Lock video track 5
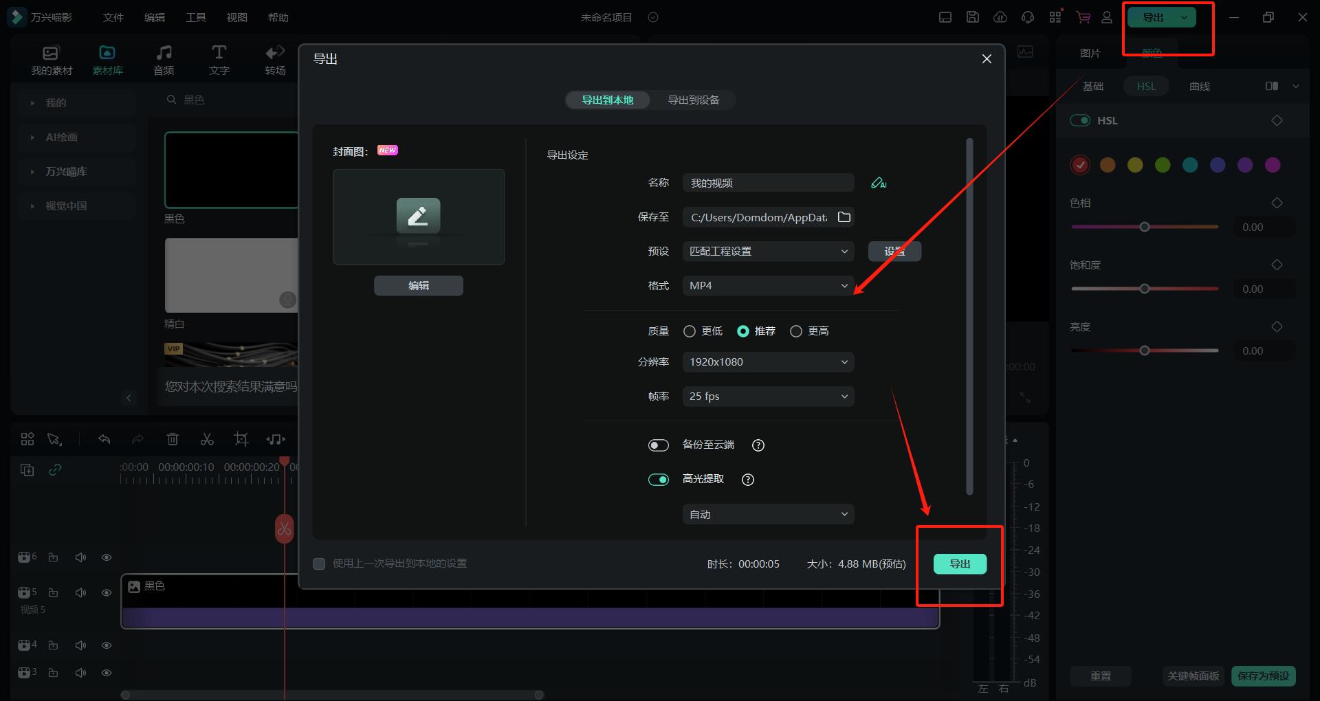 tap(53, 592)
